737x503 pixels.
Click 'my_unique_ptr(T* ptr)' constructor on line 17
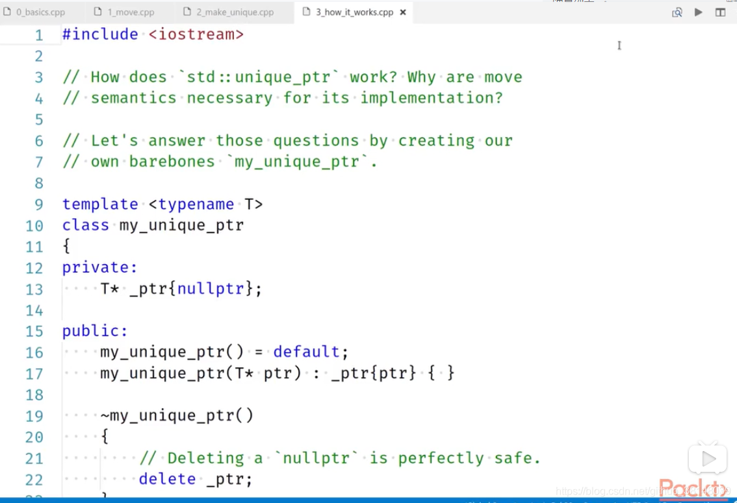(201, 373)
